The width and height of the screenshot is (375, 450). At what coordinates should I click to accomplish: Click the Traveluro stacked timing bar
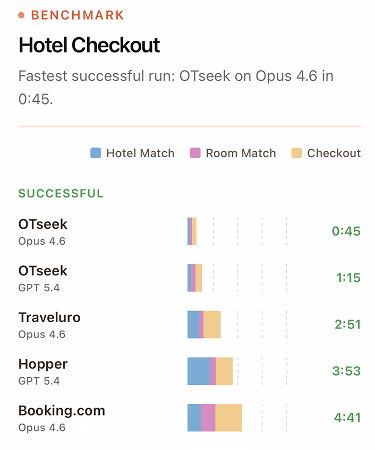pyautogui.click(x=204, y=325)
